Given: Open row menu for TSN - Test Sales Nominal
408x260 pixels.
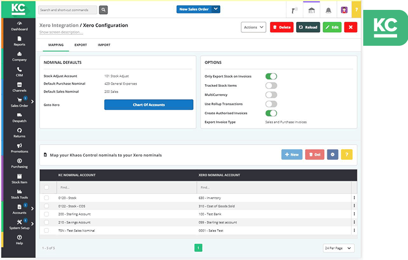Looking at the screenshot, I should coord(354,230).
